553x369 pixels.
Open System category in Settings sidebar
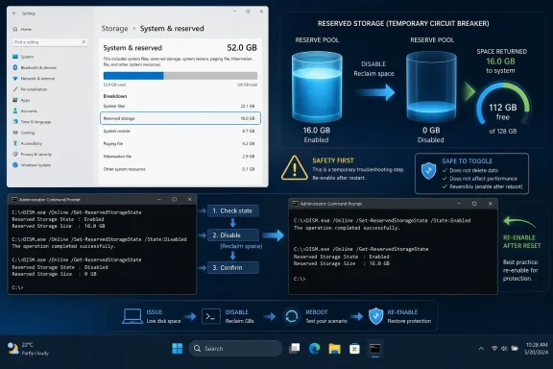tap(23, 57)
